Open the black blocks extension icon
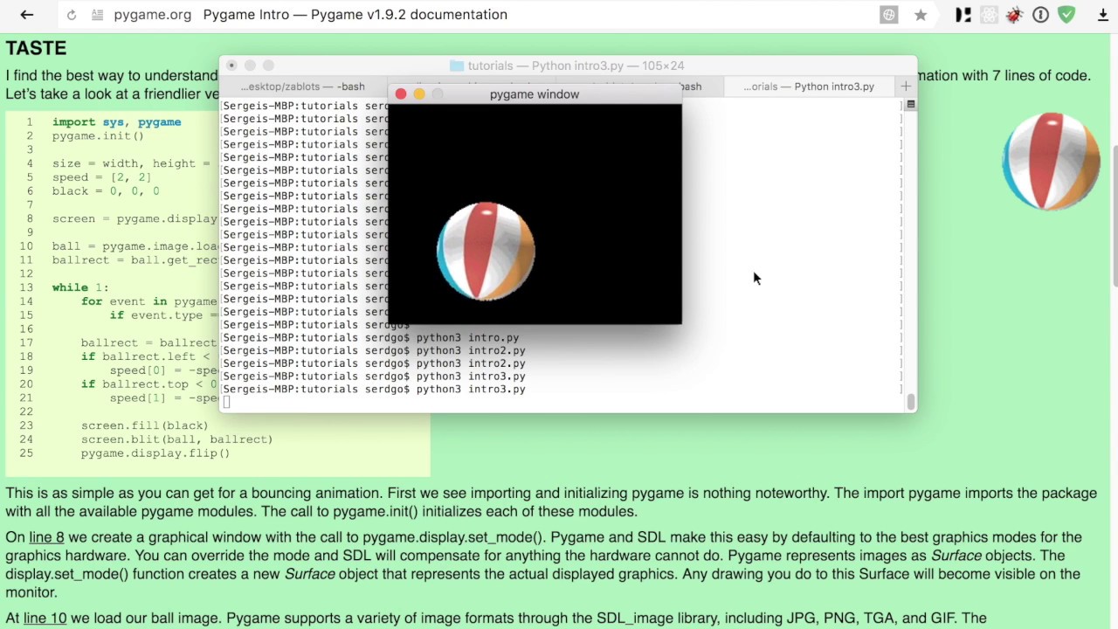Image resolution: width=1118 pixels, height=629 pixels. (963, 15)
